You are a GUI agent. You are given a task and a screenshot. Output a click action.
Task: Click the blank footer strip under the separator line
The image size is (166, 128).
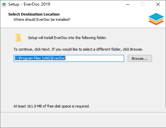(x=83, y=120)
